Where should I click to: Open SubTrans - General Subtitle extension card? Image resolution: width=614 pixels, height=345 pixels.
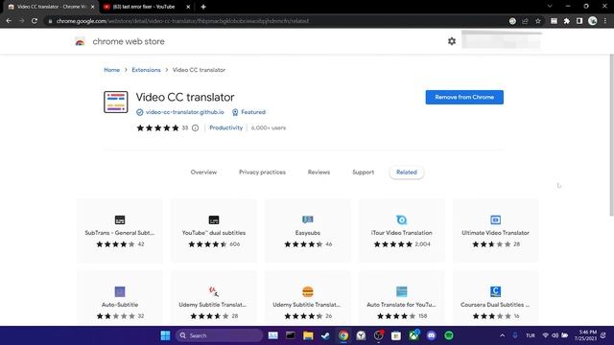click(x=120, y=230)
